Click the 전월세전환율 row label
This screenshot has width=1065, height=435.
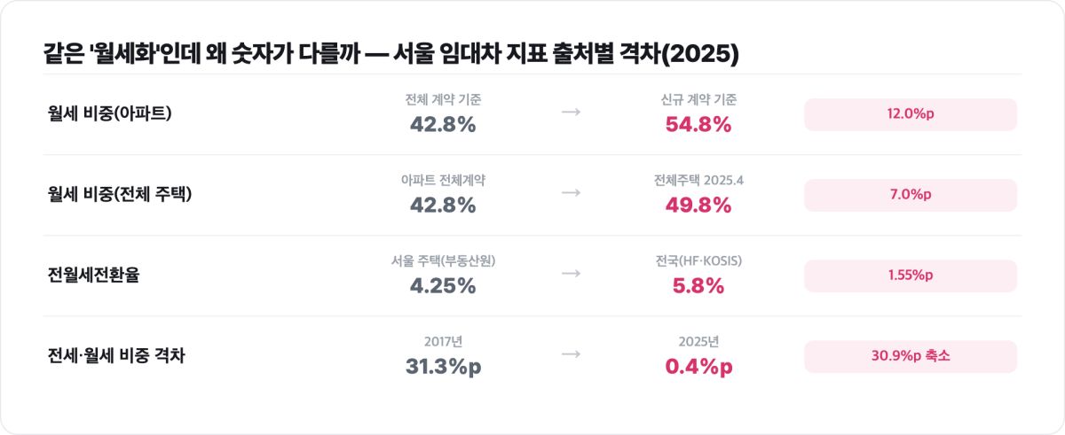tap(94, 276)
